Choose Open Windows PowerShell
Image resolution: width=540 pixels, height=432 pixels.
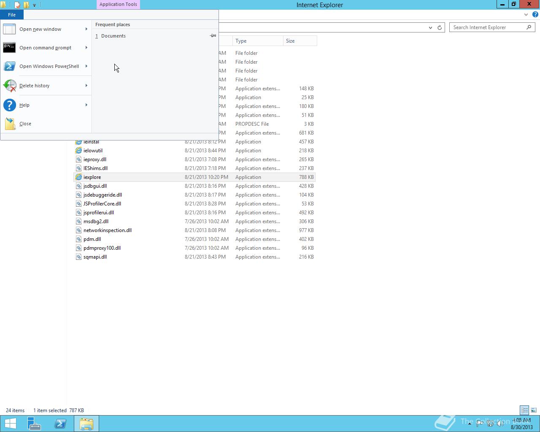coord(46,66)
